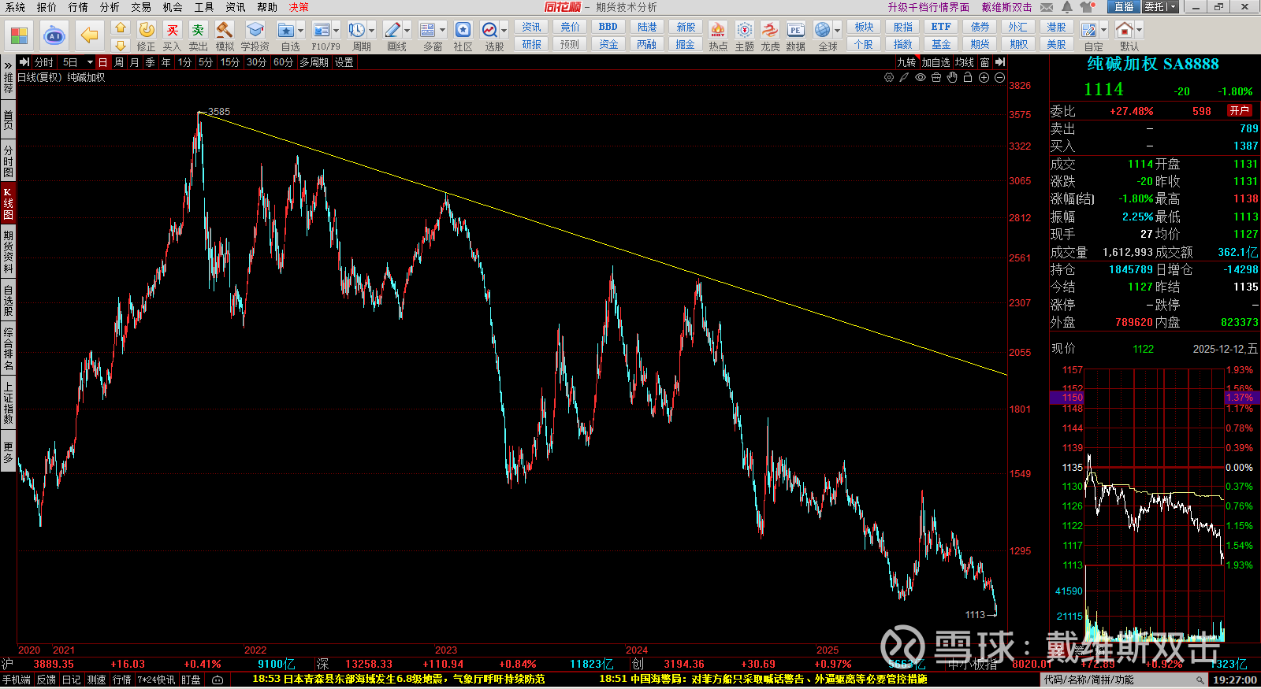Screen dimensions: 1261x689
Task: Open the 默认 layout dropdown arrow
Action: tap(1140, 31)
